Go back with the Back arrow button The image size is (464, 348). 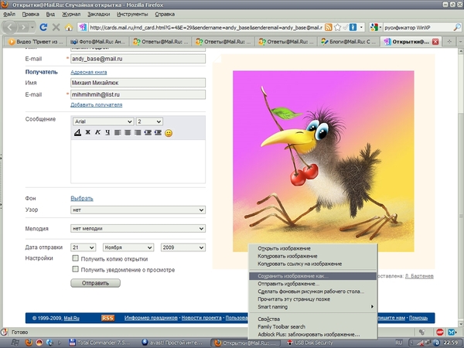click(9, 28)
